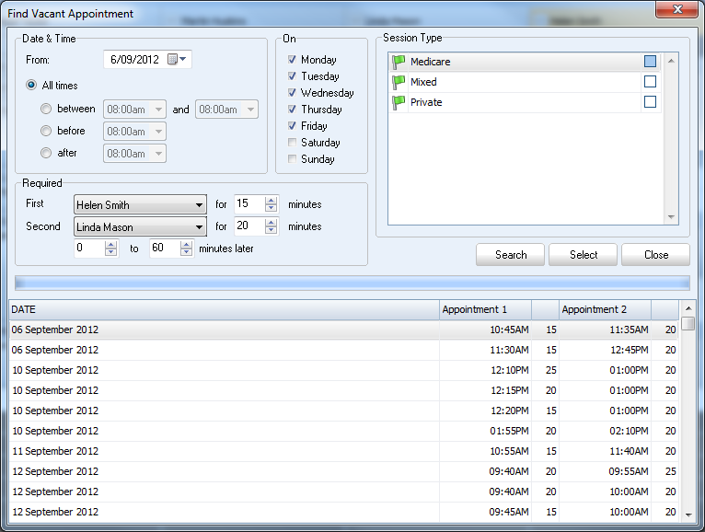
Task: Tick the Private session type checkbox
Action: point(650,101)
